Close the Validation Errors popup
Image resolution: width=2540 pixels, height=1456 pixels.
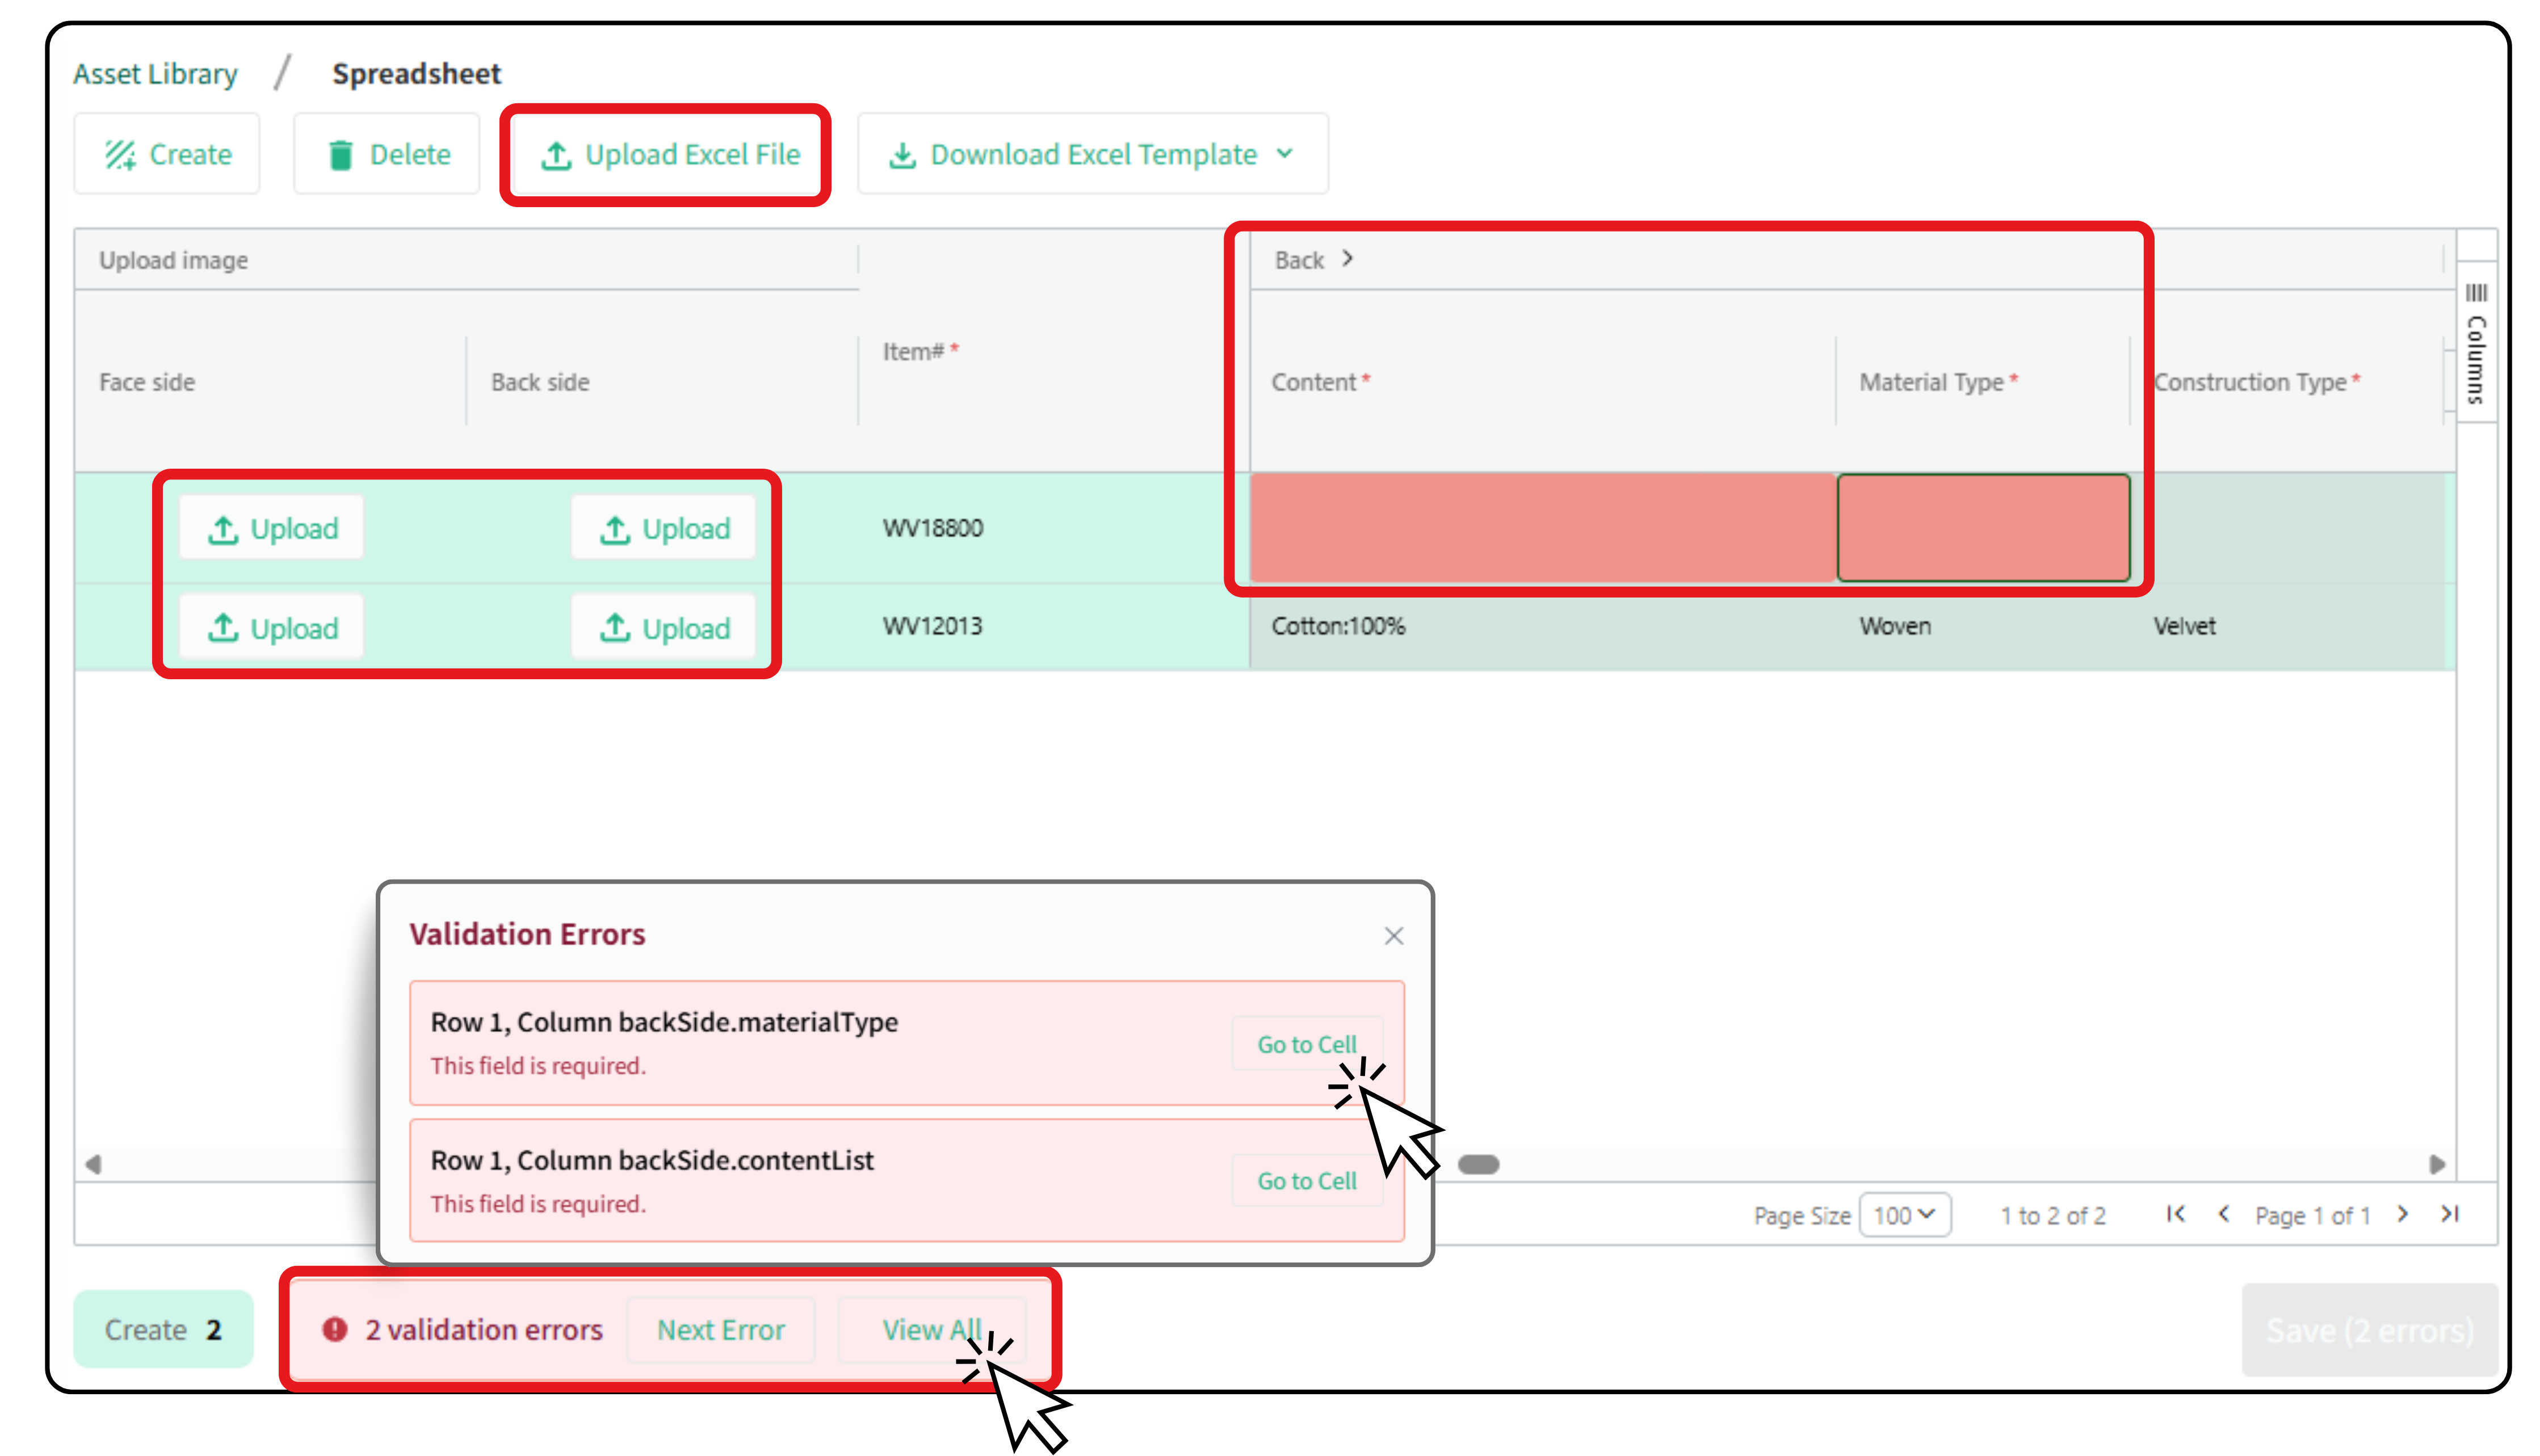pos(1393,936)
